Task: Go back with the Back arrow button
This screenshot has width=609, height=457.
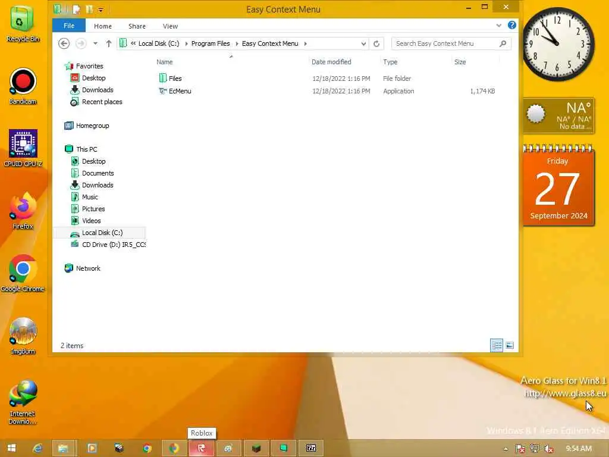Action: tap(64, 43)
